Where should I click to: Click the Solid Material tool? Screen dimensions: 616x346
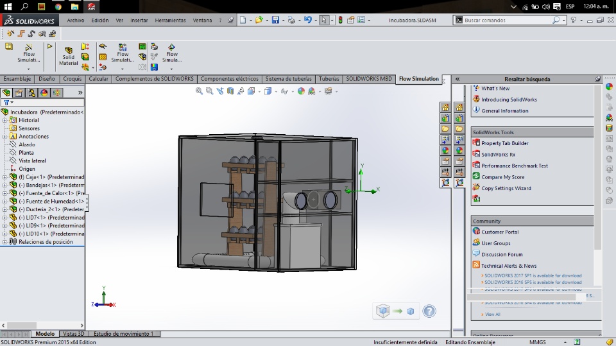pos(69,56)
